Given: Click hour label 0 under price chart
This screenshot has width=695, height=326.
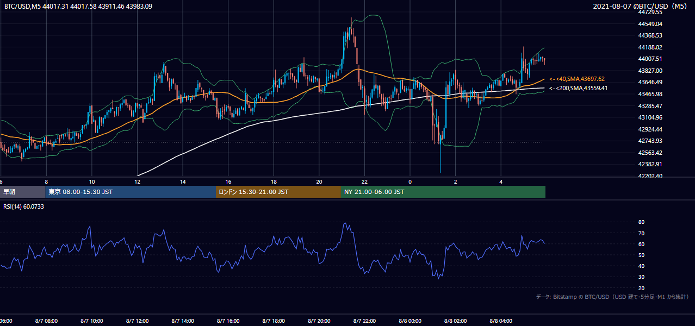Looking at the screenshot, I should [x=410, y=181].
